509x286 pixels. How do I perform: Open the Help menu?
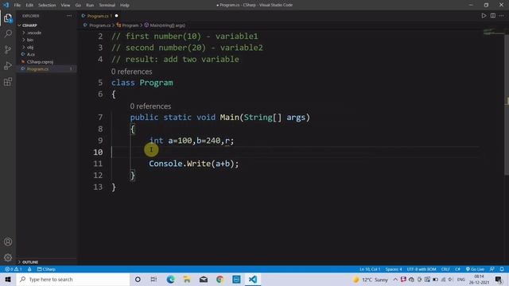125,6
